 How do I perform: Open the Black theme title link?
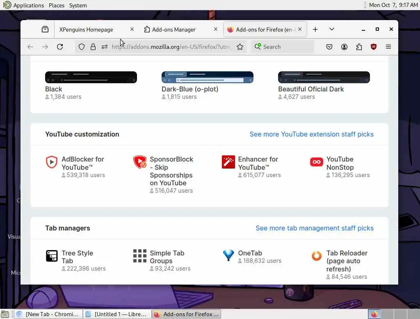(54, 89)
